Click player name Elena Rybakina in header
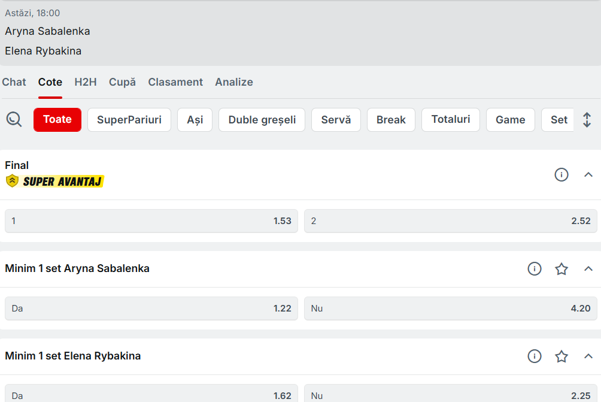601x402 pixels. point(43,51)
